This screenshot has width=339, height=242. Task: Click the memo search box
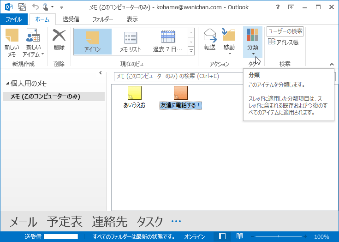[178, 76]
